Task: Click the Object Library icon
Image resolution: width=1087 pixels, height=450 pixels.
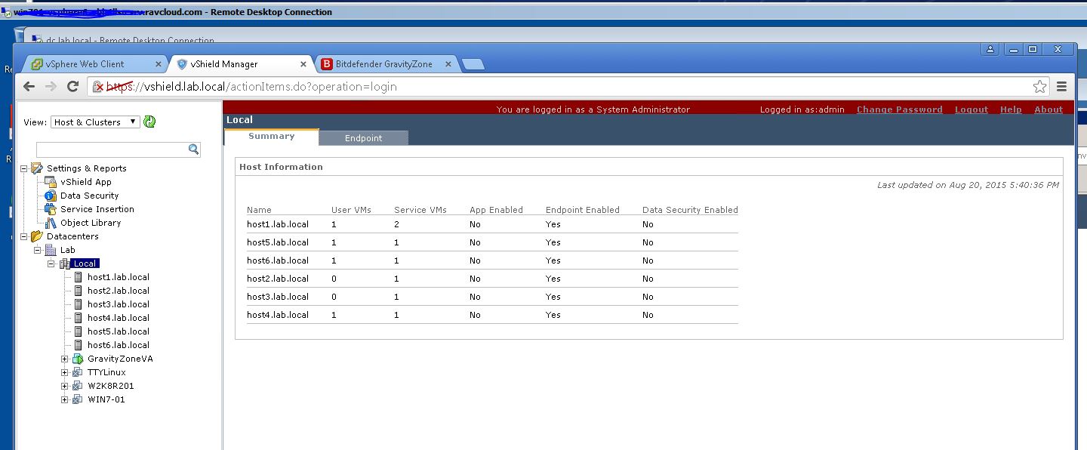Action: click(51, 223)
